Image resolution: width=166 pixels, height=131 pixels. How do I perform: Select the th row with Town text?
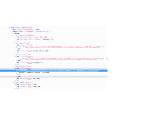click(32, 37)
